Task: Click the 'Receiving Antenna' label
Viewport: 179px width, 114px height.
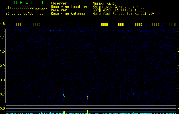Action: (x=68, y=14)
